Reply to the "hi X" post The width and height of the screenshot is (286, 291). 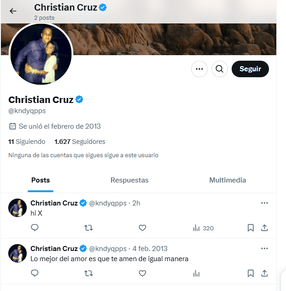(35, 228)
